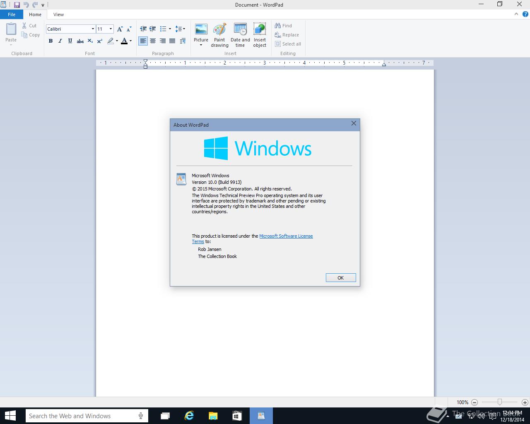Align text right
The height and width of the screenshot is (424, 530).
pos(162,41)
